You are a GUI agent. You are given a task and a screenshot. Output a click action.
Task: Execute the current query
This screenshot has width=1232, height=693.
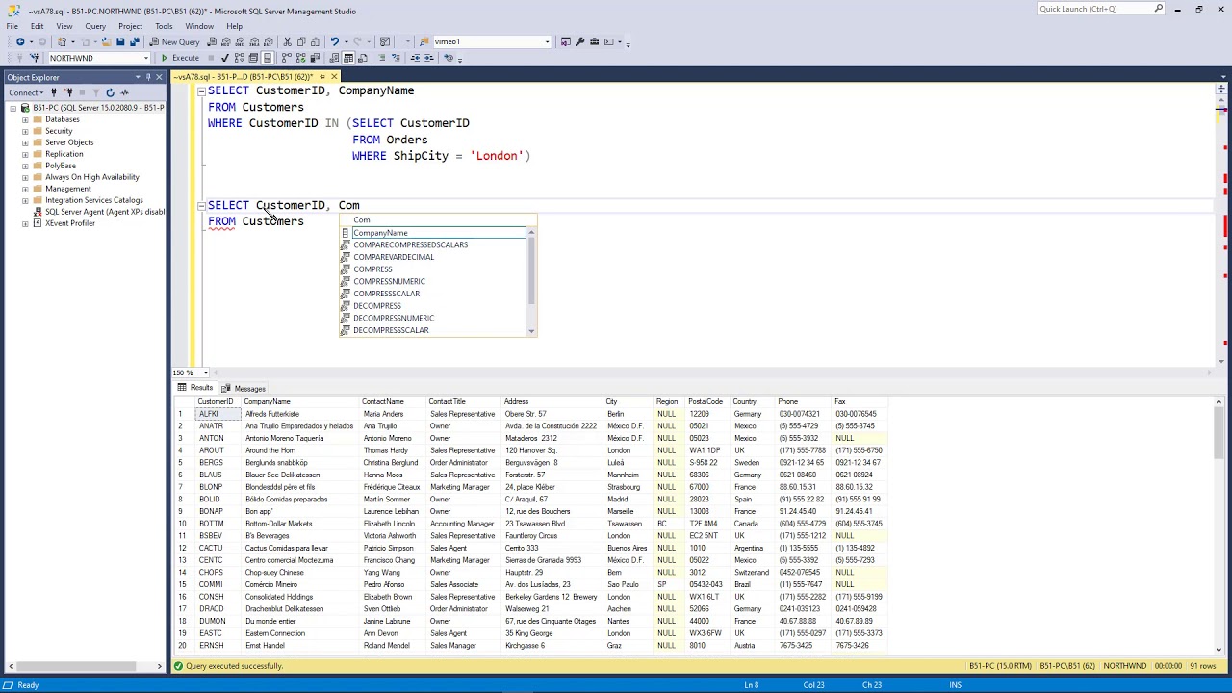pos(180,58)
